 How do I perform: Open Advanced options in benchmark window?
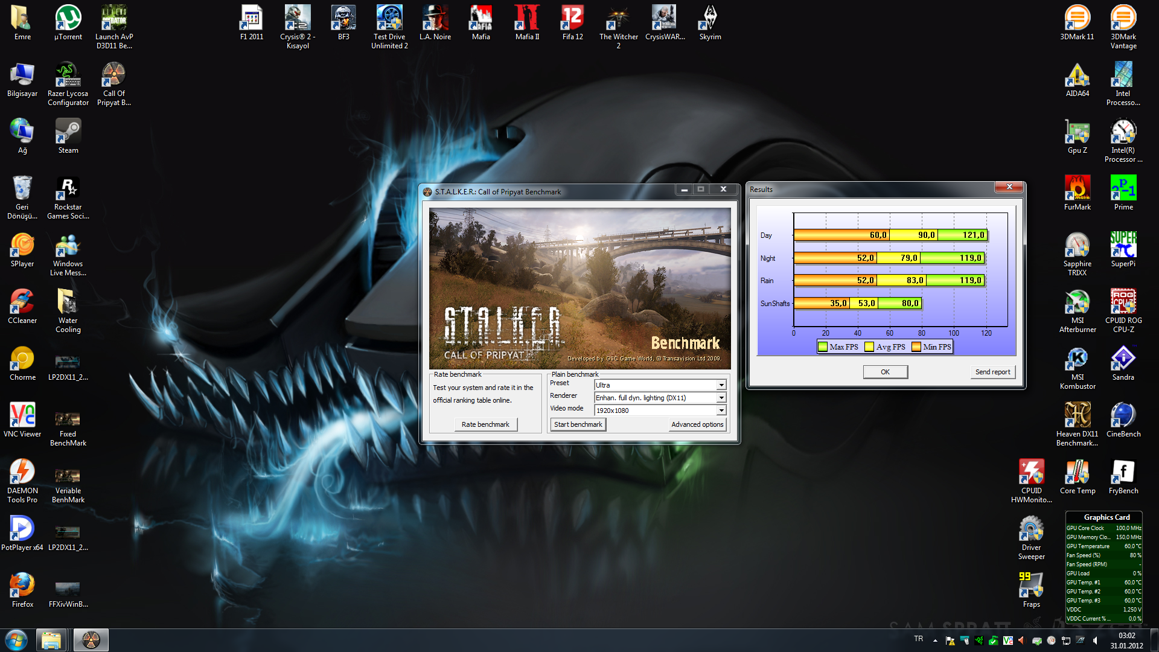(697, 424)
